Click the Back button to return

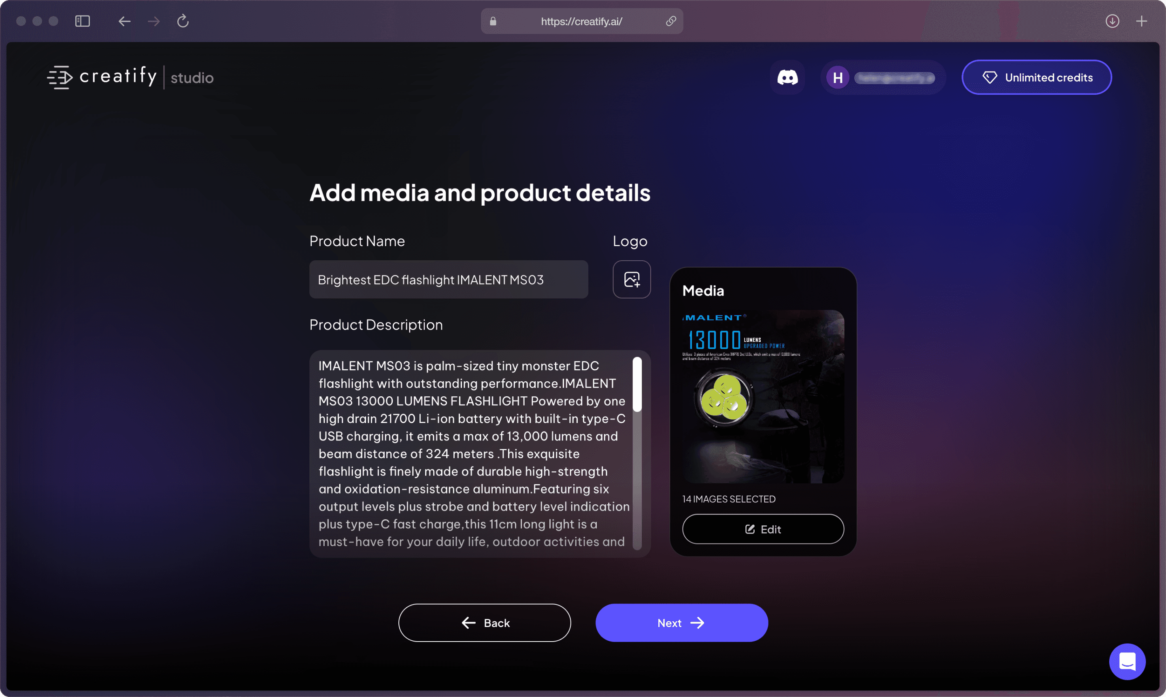click(485, 623)
